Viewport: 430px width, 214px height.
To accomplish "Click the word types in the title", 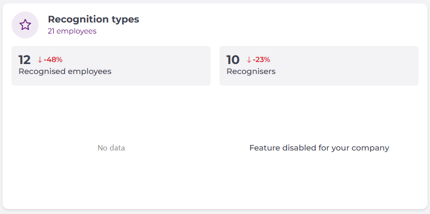I will (x=125, y=20).
